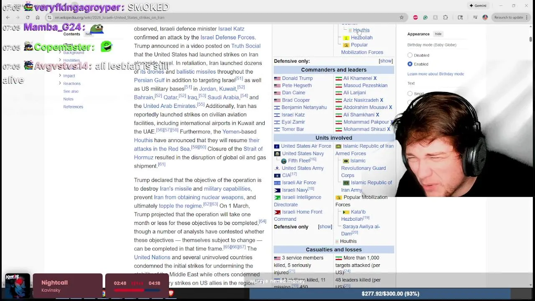The height and width of the screenshot is (301, 535).
Task: Open the Chrome profile avatar icon
Action: (485, 17)
